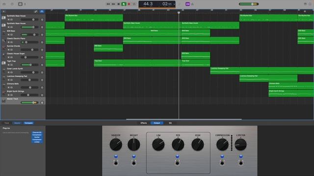Select the Luminous Sweeping Pad track header
This screenshot has height=176, width=314.
pos(23,78)
